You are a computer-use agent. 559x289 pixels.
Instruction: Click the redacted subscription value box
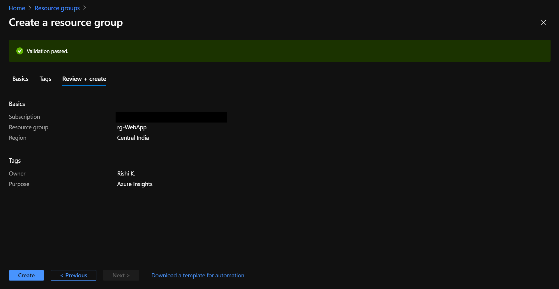coord(171,117)
